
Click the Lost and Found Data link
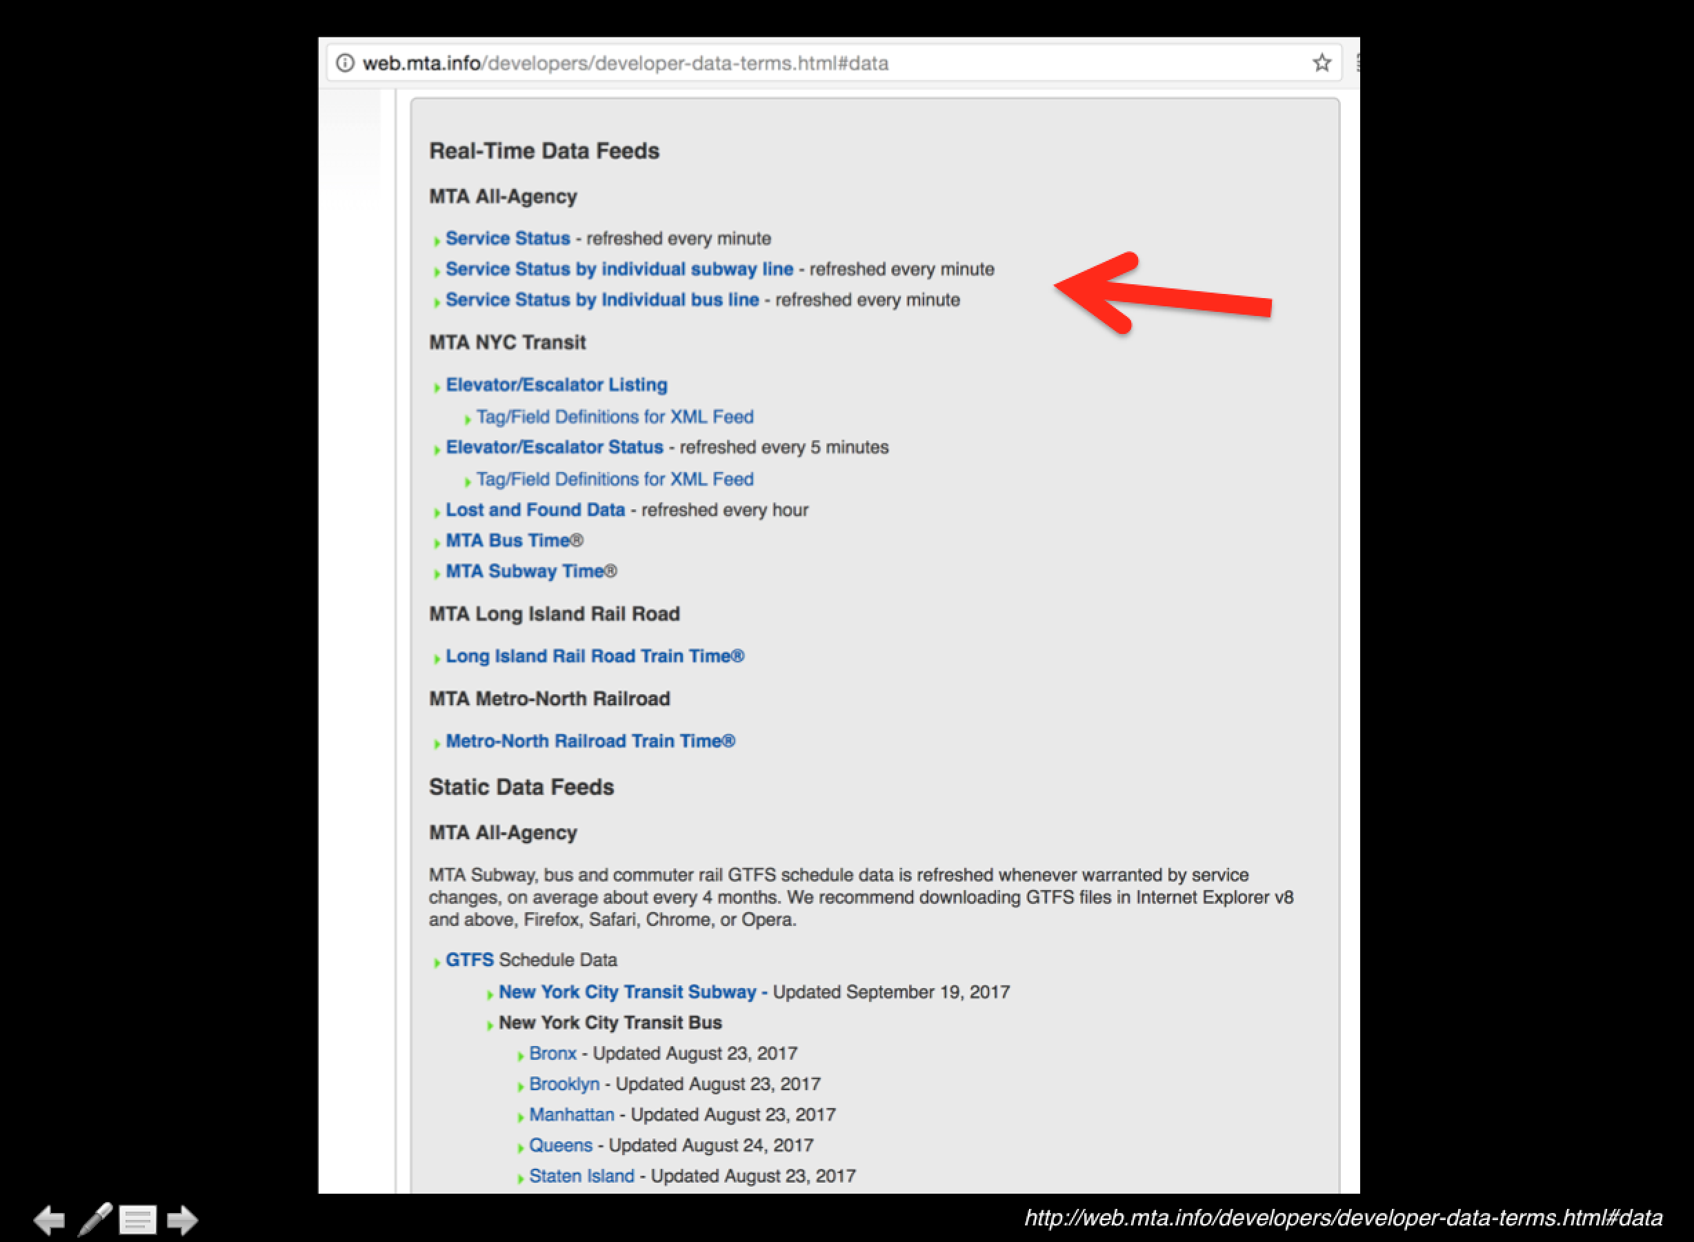(x=535, y=510)
